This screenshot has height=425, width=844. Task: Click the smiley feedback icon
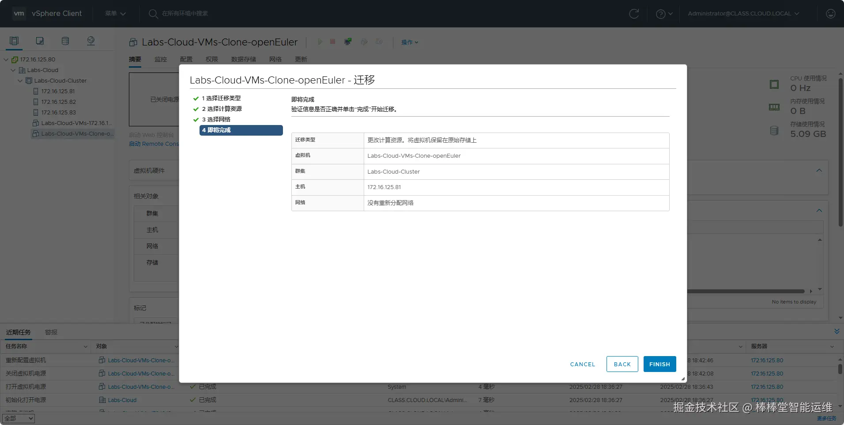(x=830, y=14)
